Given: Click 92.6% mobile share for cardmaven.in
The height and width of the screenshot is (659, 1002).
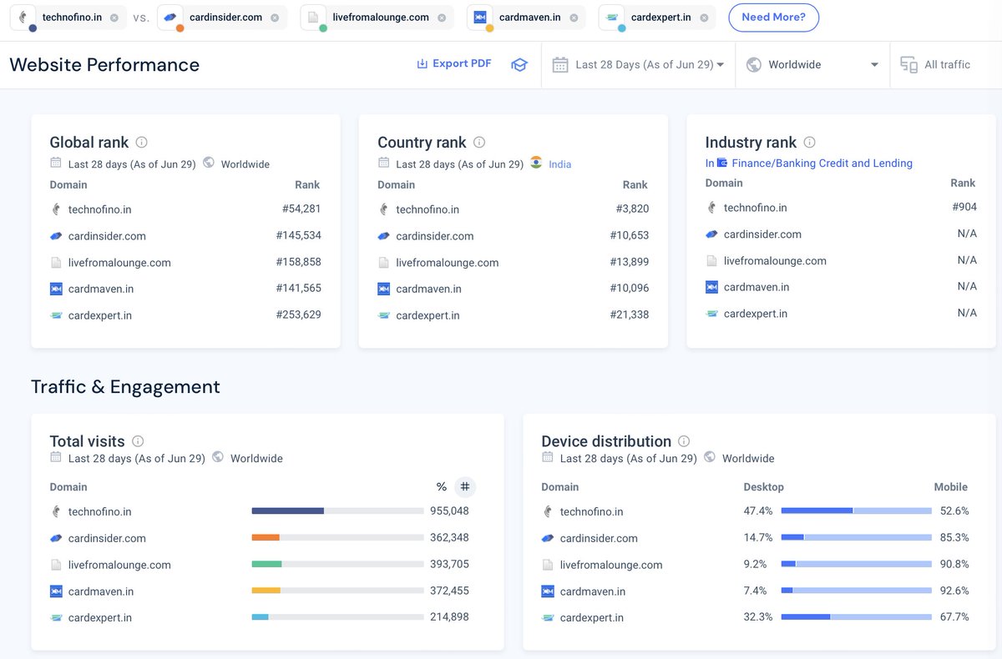Looking at the screenshot, I should point(954,591).
